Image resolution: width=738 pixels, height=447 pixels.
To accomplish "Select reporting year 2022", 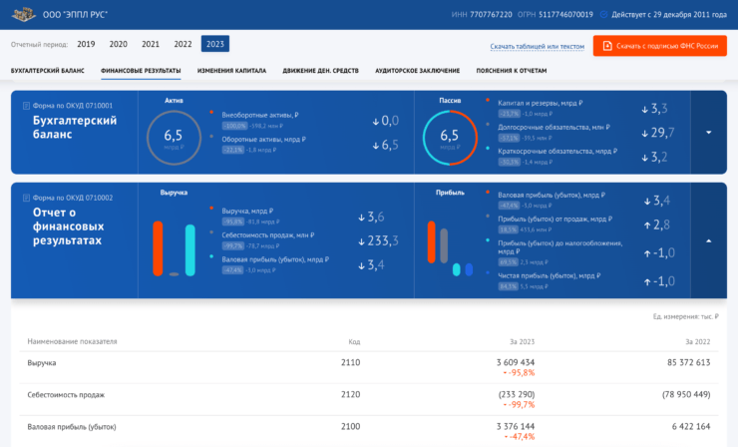I will 183,44.
